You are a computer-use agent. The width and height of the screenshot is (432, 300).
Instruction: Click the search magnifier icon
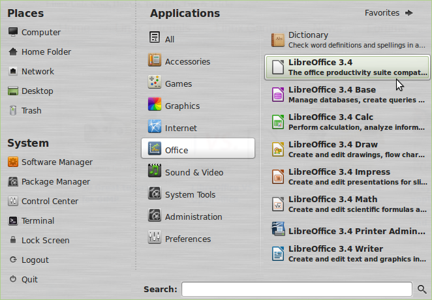(422, 289)
